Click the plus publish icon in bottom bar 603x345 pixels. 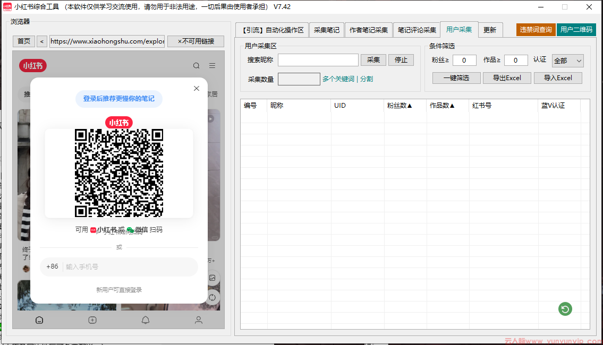click(x=92, y=320)
